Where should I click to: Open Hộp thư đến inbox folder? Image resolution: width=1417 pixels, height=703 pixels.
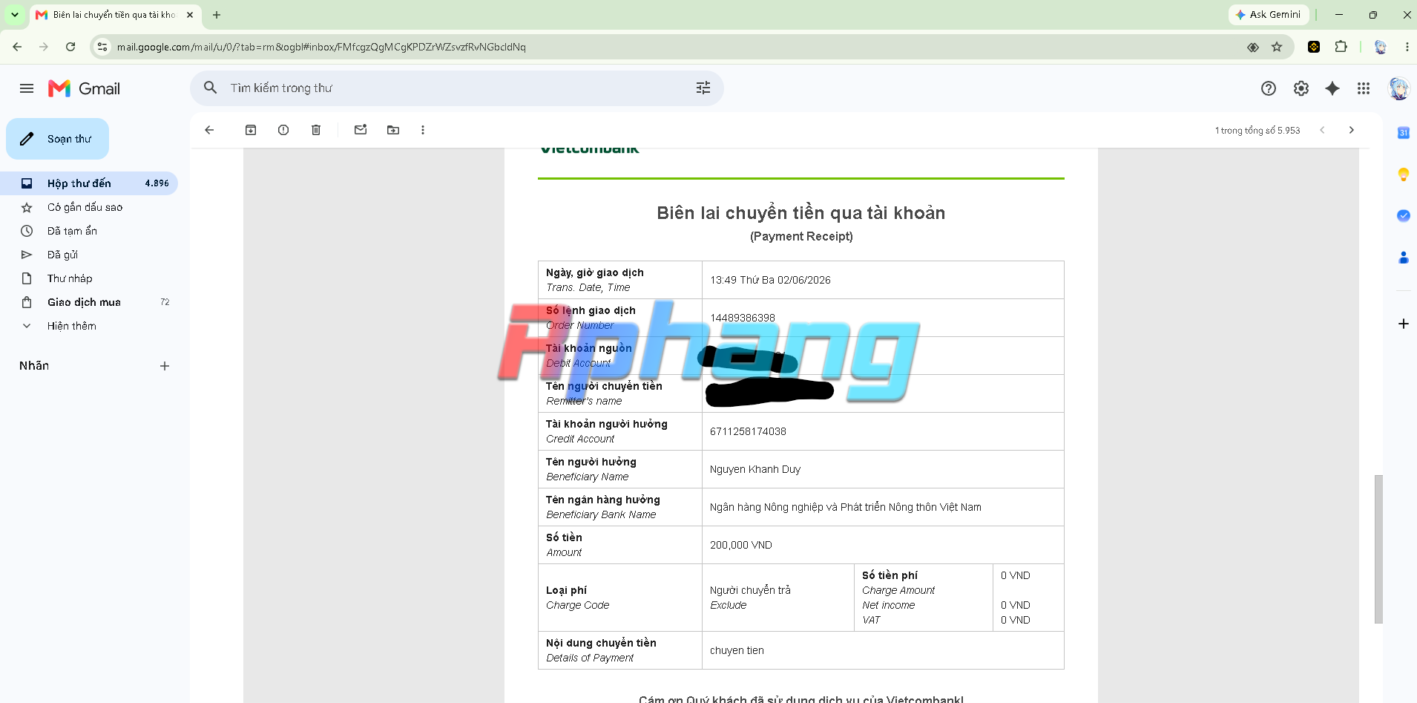[89, 183]
